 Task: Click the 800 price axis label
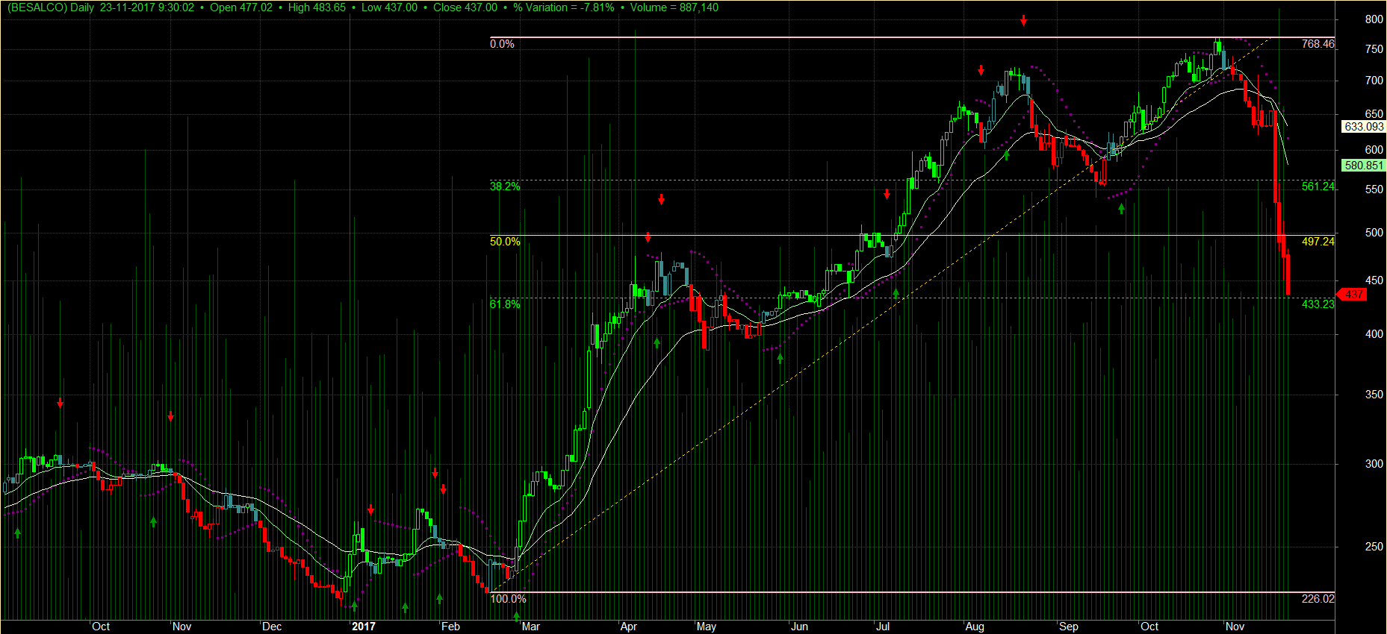pyautogui.click(x=1374, y=19)
